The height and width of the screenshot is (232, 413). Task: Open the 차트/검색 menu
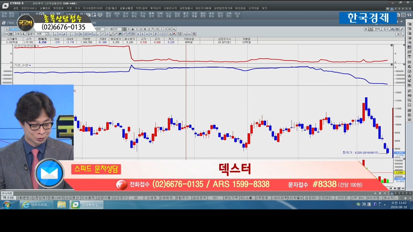(x=141, y=8)
